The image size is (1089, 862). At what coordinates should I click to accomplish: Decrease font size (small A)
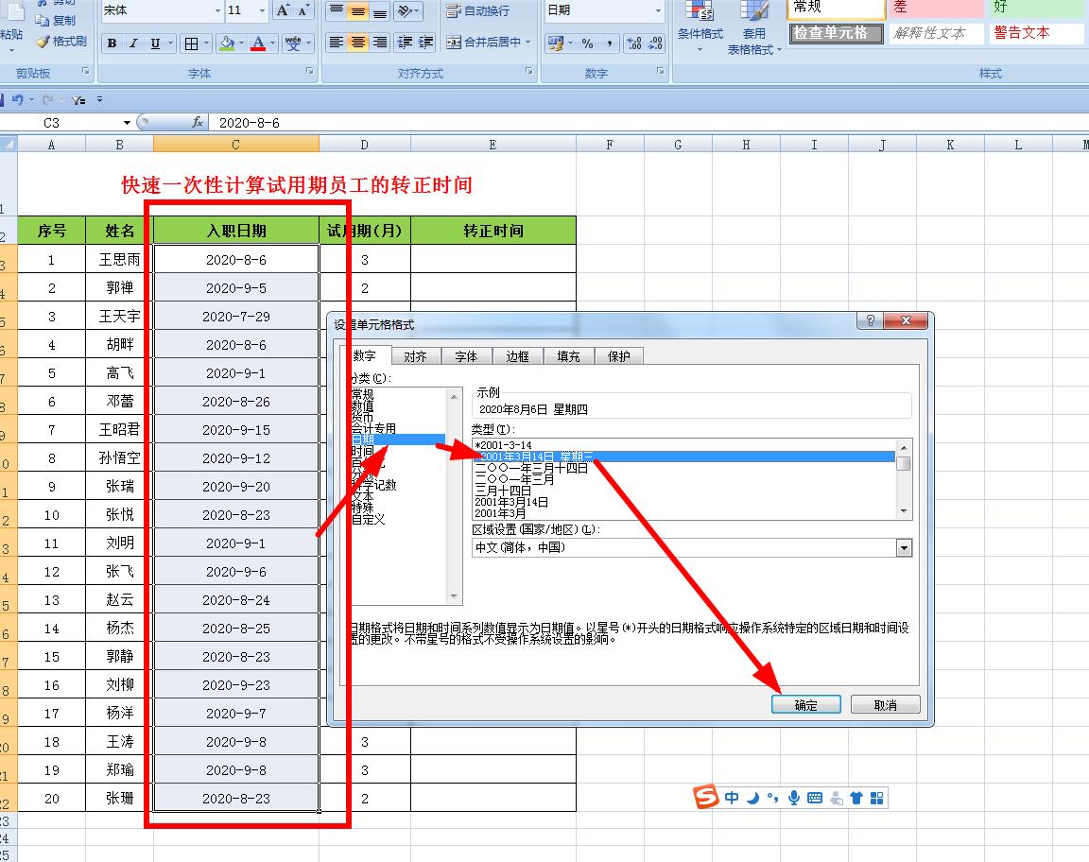[303, 9]
